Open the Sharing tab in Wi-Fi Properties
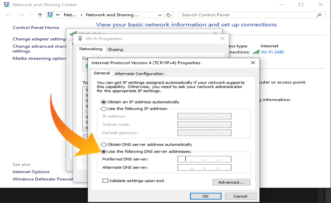The width and height of the screenshot is (331, 203). (115, 49)
